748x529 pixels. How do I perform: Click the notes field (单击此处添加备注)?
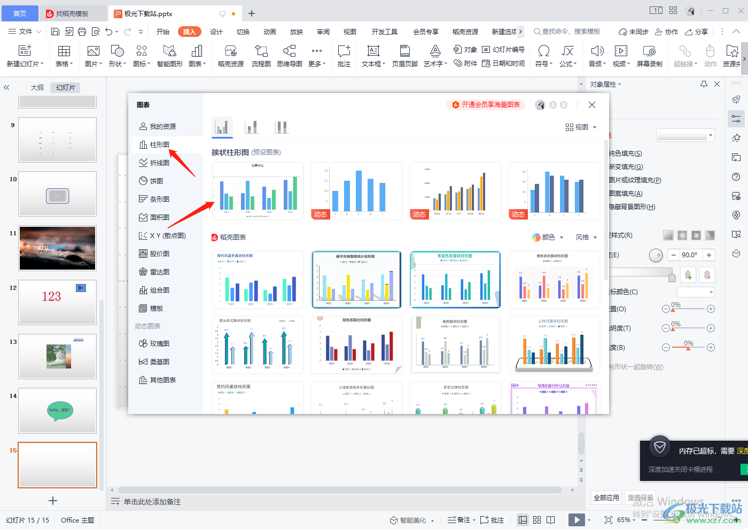152,502
